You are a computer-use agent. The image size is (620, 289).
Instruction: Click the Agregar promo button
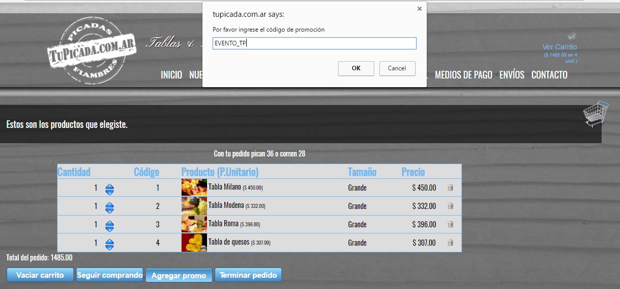[x=179, y=275]
